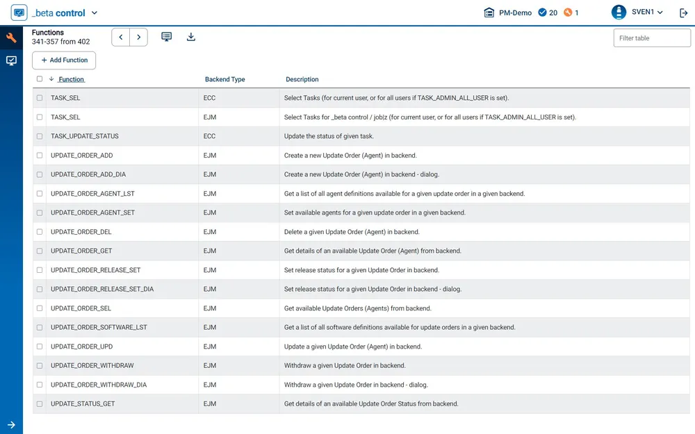Expand the sidebar using the arrow at bottom
This screenshot has width=695, height=434.
click(x=10, y=424)
